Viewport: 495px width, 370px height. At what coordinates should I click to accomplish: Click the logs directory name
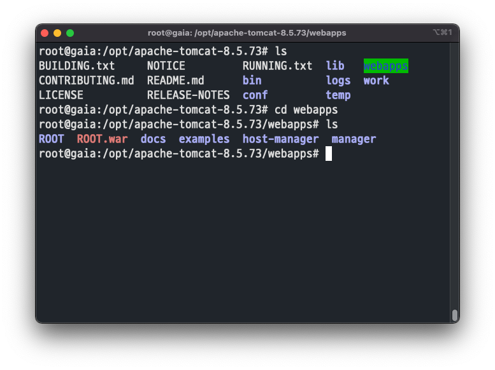338,80
